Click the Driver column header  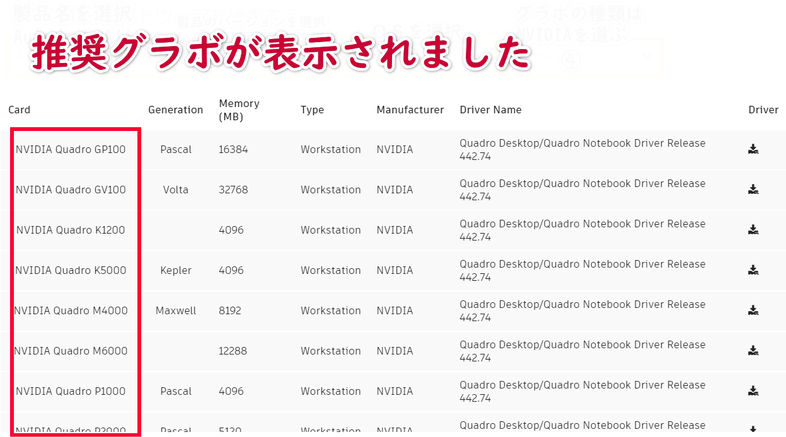point(763,110)
